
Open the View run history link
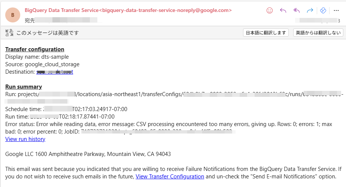(25, 139)
